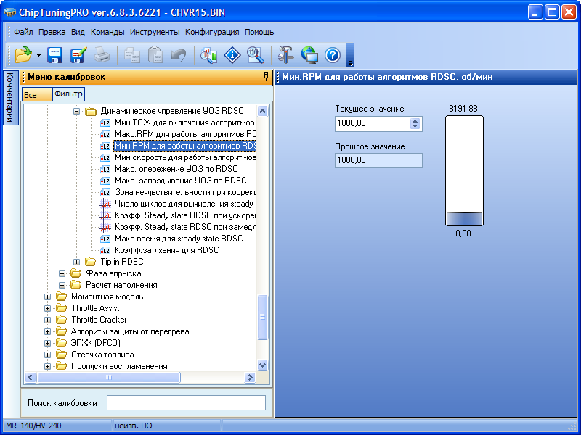
Task: Open the Инструменты menu
Action: click(x=155, y=32)
